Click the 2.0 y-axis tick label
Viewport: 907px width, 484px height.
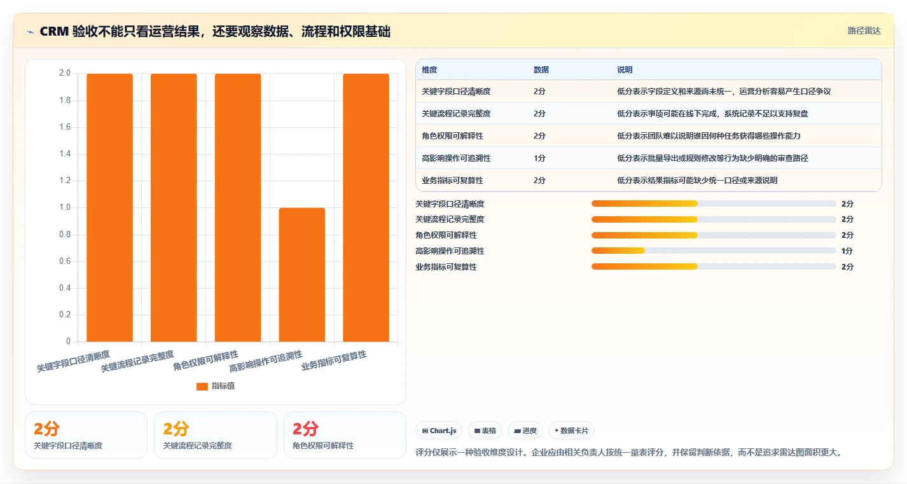65,74
